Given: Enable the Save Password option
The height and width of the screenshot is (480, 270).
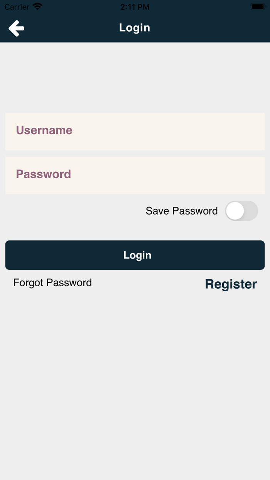Looking at the screenshot, I should click(241, 211).
